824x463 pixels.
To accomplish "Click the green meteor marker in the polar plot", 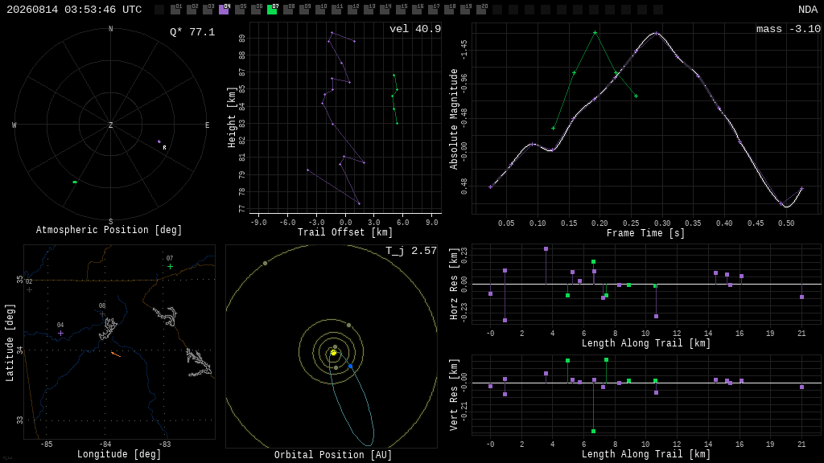I will (75, 182).
